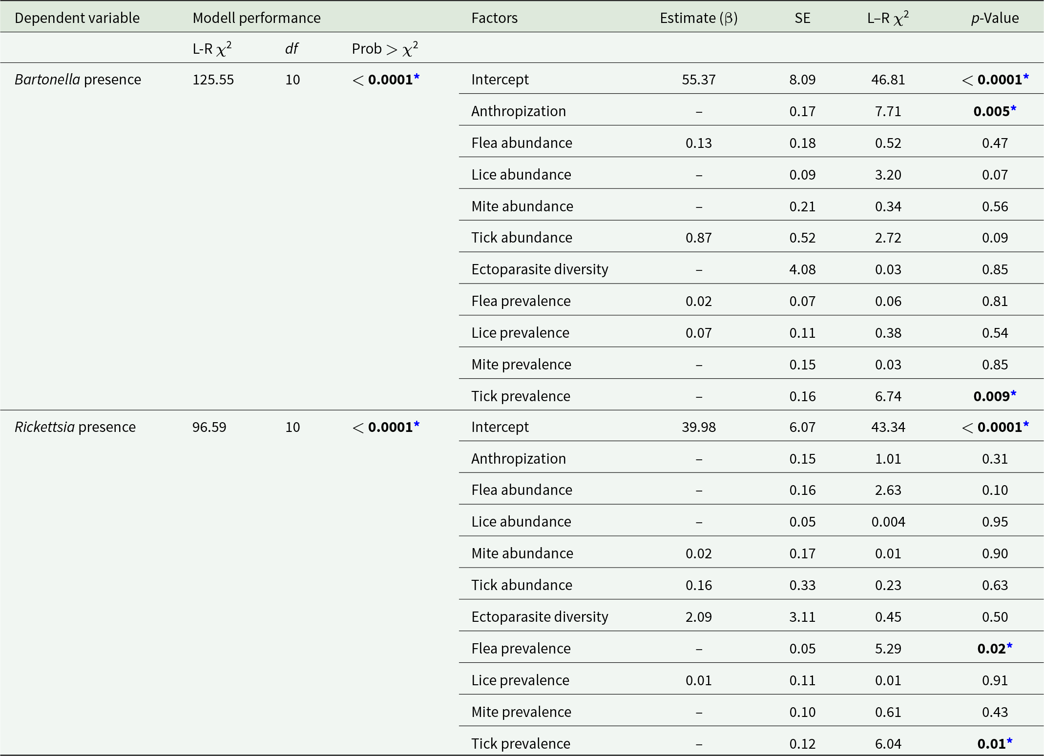This screenshot has width=1044, height=756.
Task: Click the Estimate (β) column header
Action: [x=698, y=18]
